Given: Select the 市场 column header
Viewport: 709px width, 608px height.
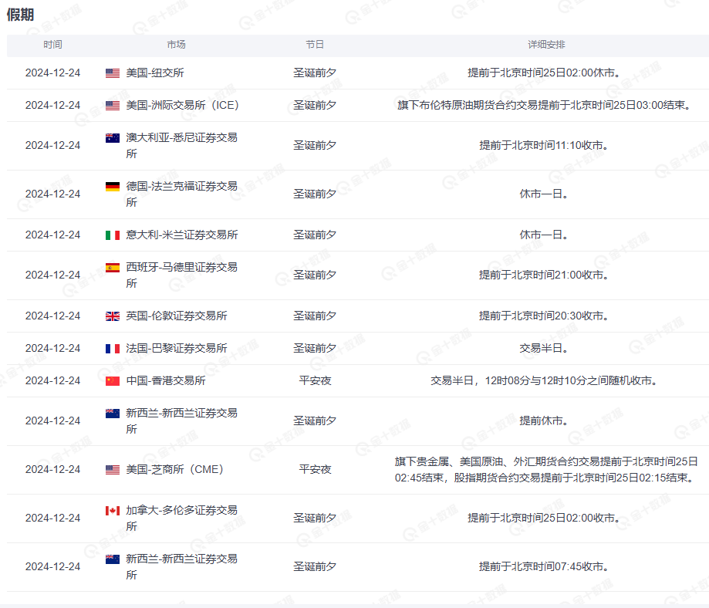Looking at the screenshot, I should tap(176, 46).
